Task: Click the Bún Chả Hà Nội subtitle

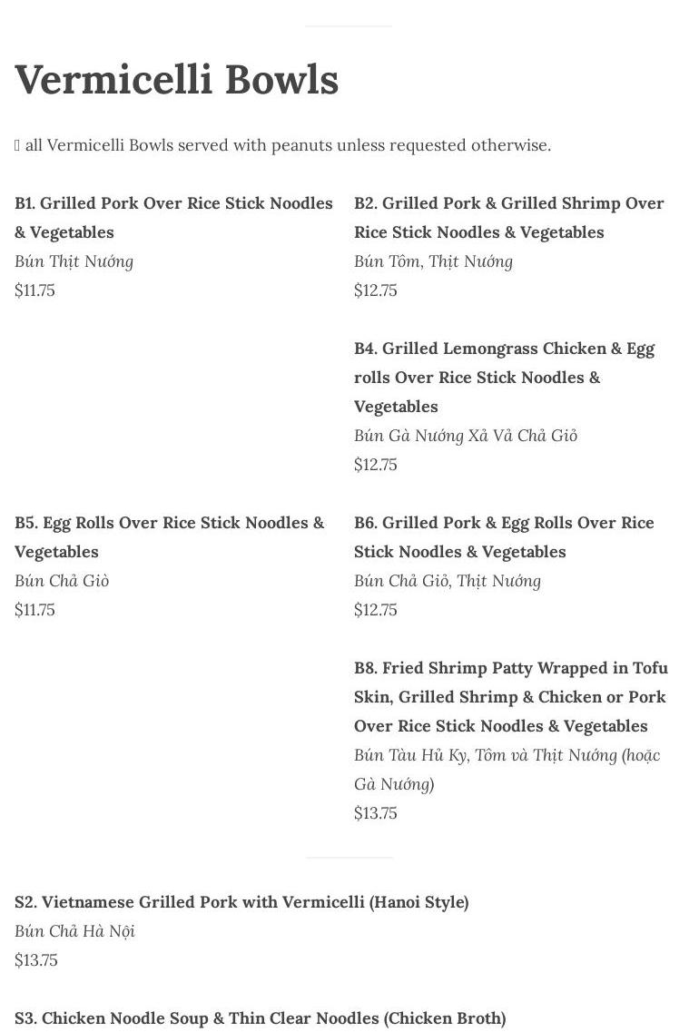Action: pyautogui.click(x=74, y=931)
